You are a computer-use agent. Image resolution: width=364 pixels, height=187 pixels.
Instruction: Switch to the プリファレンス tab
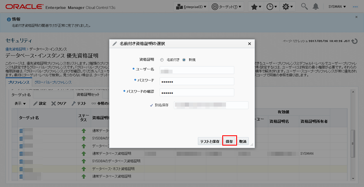(18, 82)
